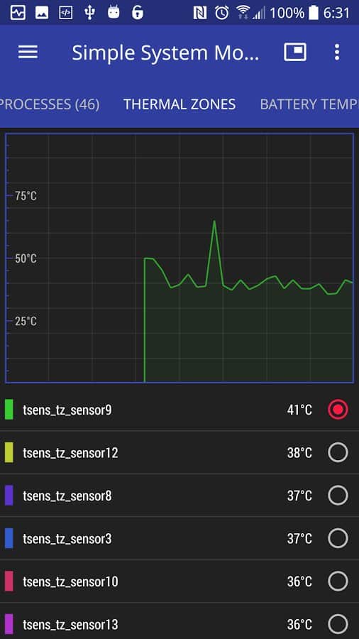Select the tsens_tz_sensor8 radio button
The image size is (359, 639).
(338, 496)
